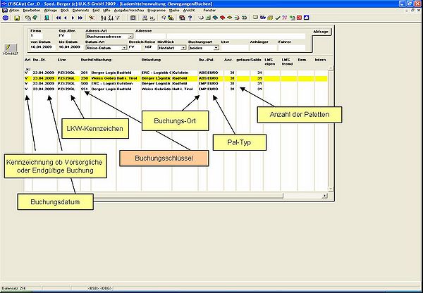The width and height of the screenshot is (423, 293).
Task: Click the Datensatz 2/4 status entry
Action: point(13,288)
